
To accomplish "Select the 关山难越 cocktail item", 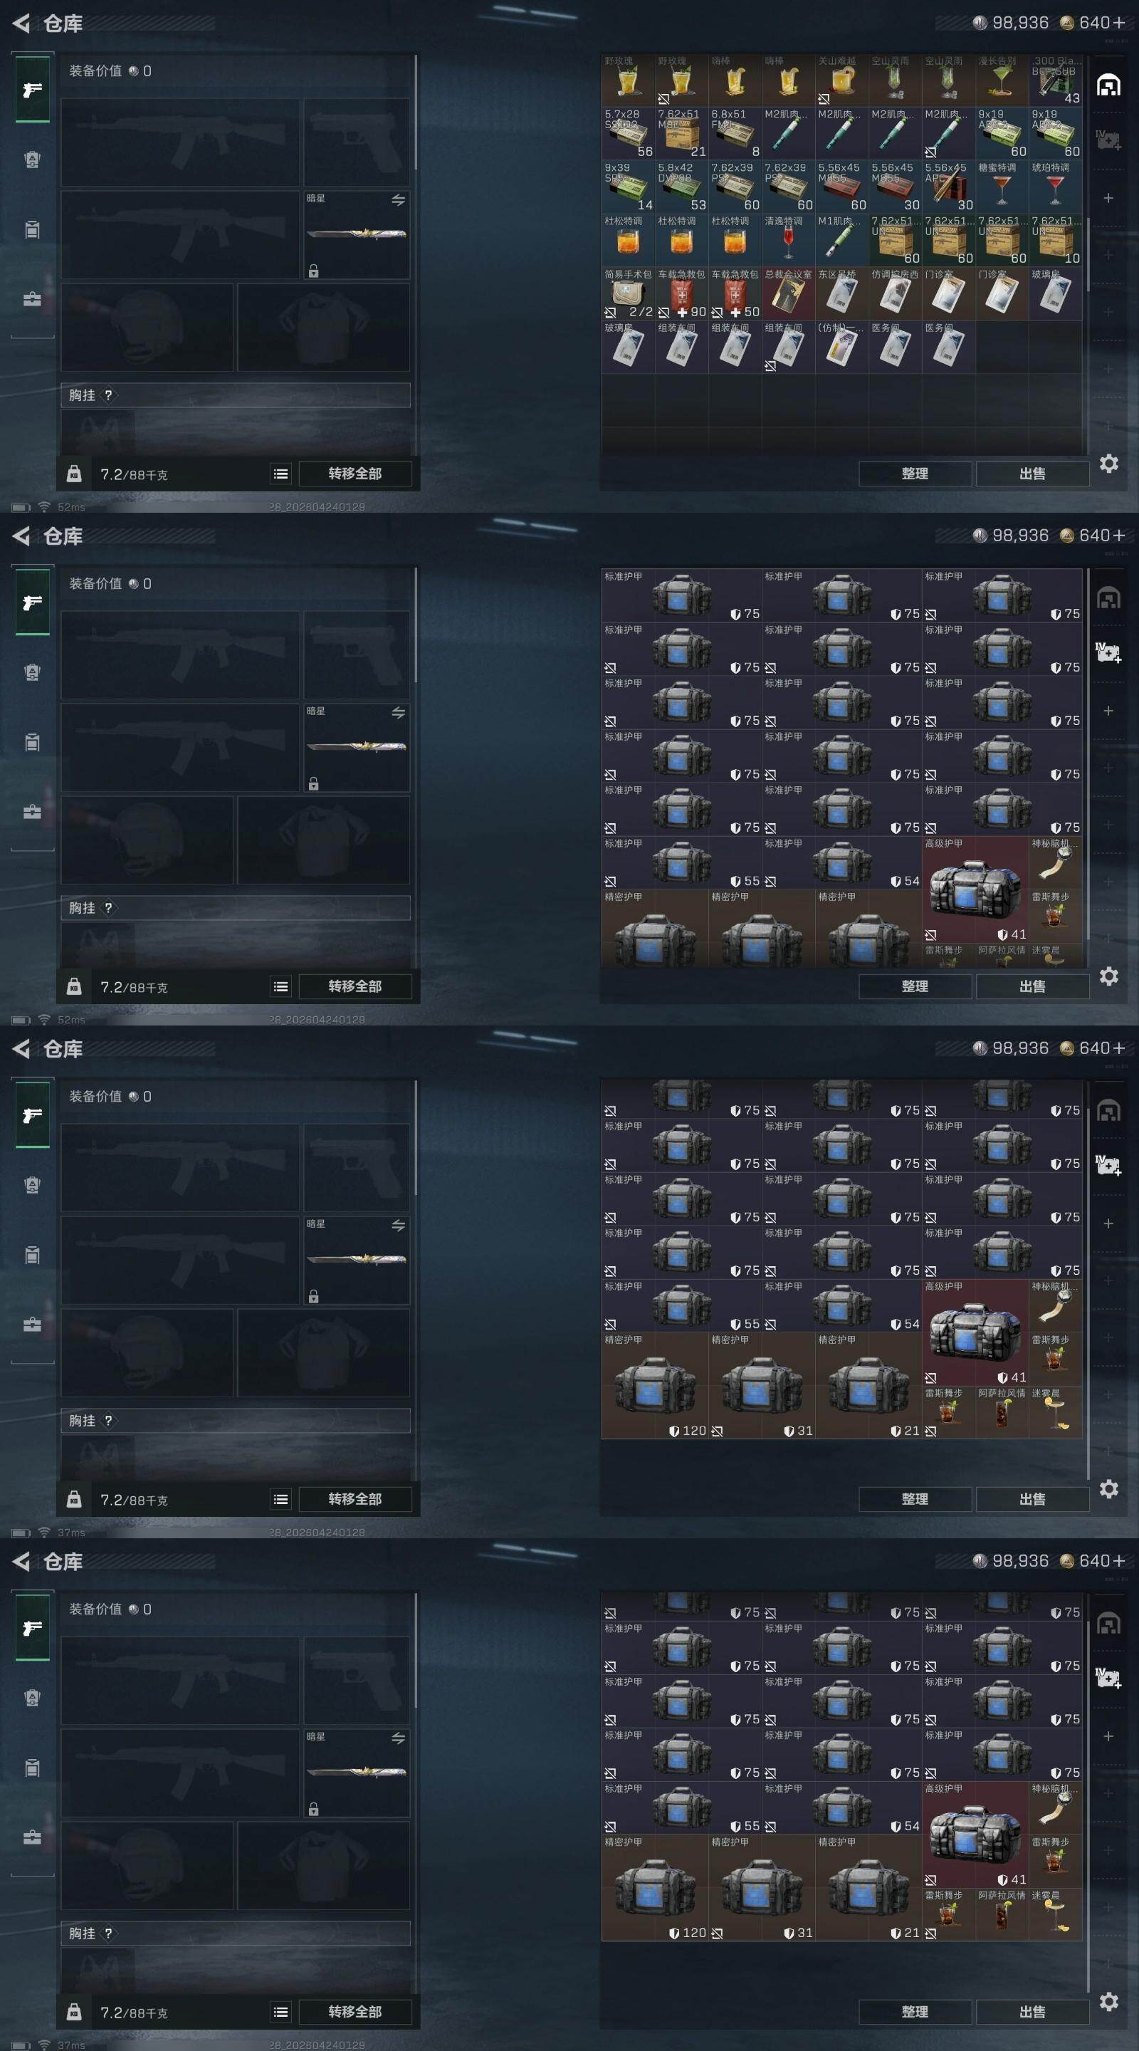I will (x=841, y=80).
